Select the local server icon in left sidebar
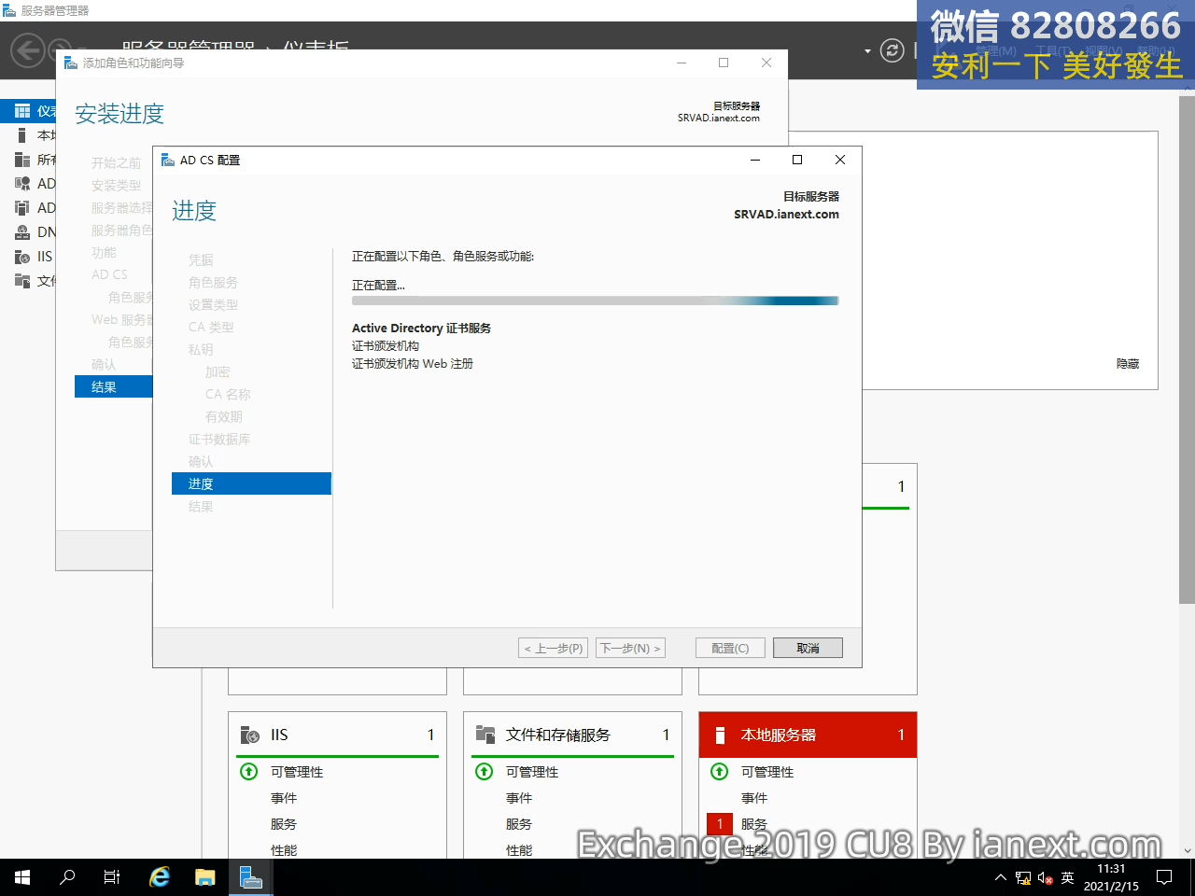Viewport: 1195px width, 896px height. click(x=22, y=135)
